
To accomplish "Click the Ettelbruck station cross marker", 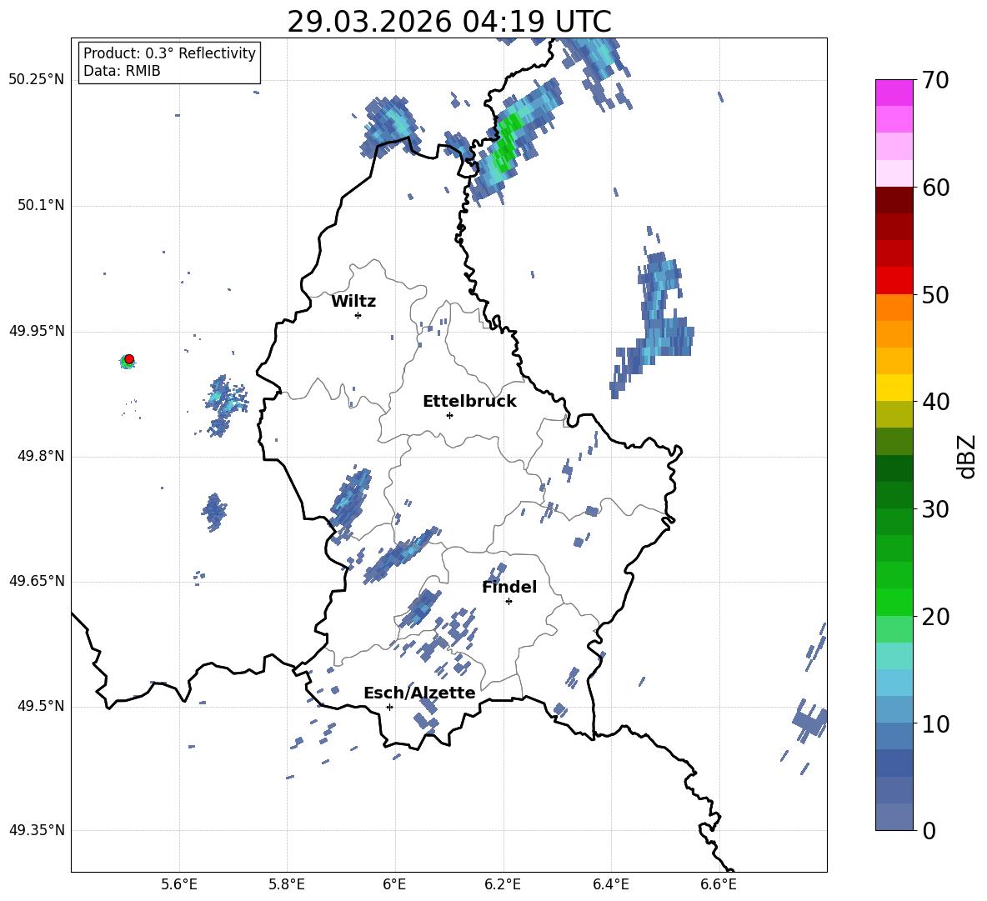I will (449, 415).
